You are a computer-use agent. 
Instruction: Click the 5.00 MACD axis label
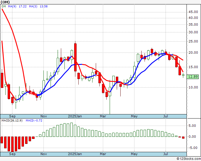pos(192,126)
